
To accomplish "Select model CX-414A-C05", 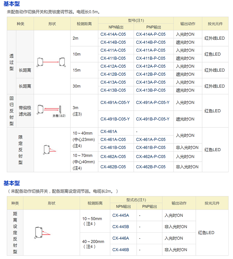I will point(113,34).
